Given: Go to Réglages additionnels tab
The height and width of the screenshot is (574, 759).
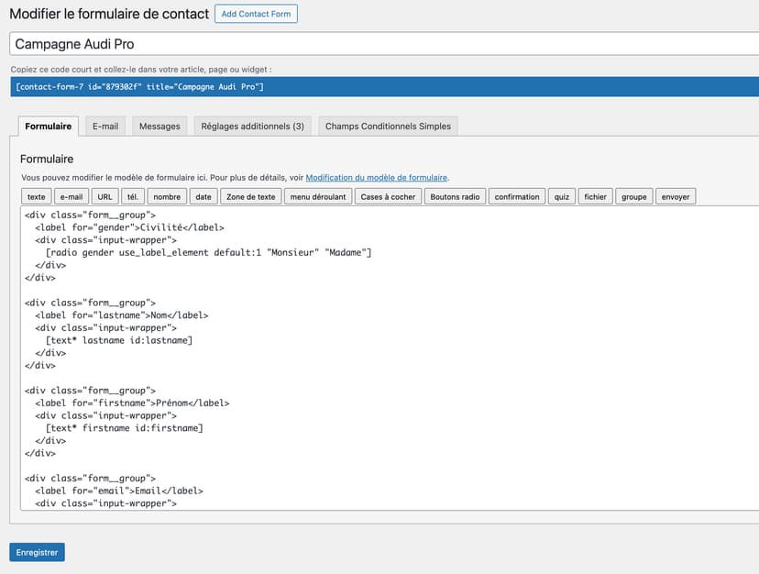Looking at the screenshot, I should (252, 126).
